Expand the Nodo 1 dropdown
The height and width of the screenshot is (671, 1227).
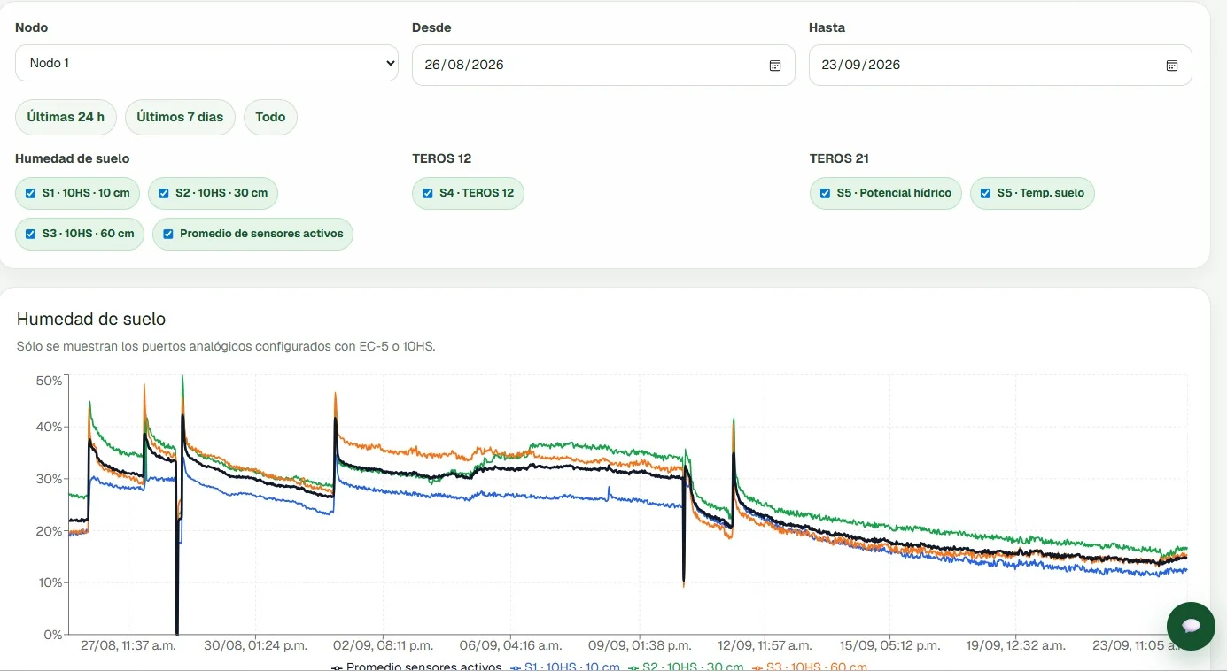coord(206,63)
